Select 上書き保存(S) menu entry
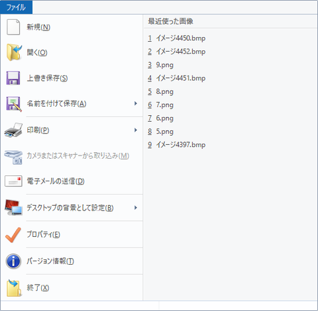Viewport: 318px width, 311px height. tap(72, 78)
